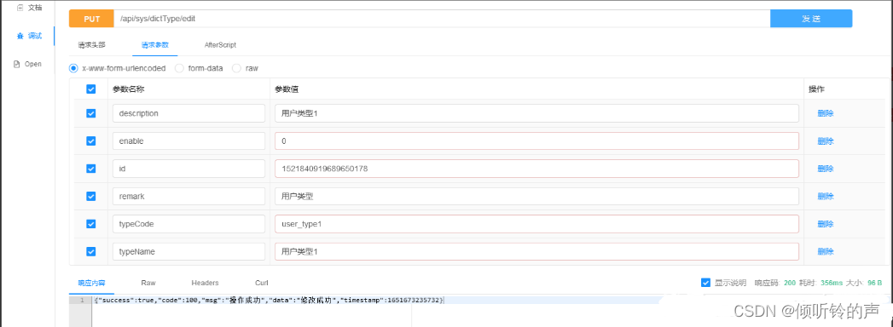Uncheck the remark parameter checkbox
893x327 pixels.
point(90,196)
